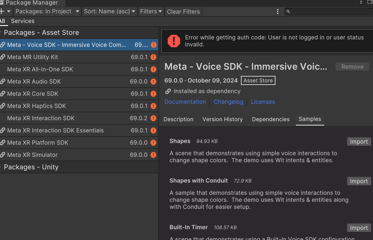The width and height of the screenshot is (373, 240).
Task: Open the add package plus menu
Action: pyautogui.click(x=2, y=11)
